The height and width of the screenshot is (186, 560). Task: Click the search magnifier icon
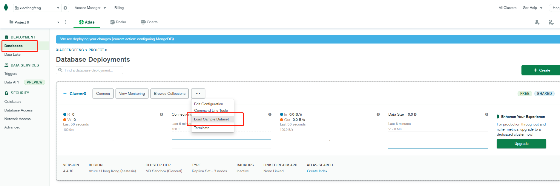[x=60, y=70]
